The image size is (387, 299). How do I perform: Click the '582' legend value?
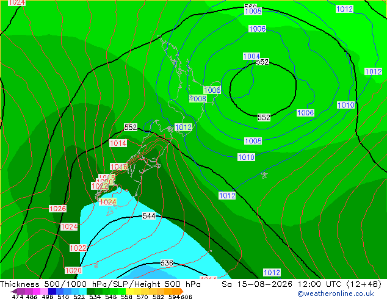click(158, 297)
